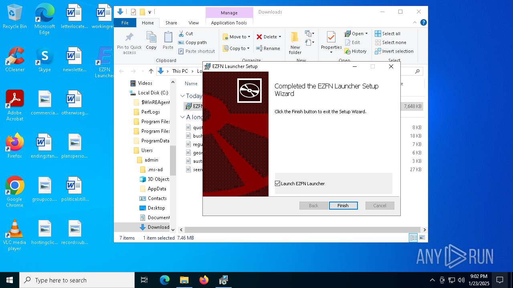Select the AppData folder
The width and height of the screenshot is (513, 288).
pos(157,189)
